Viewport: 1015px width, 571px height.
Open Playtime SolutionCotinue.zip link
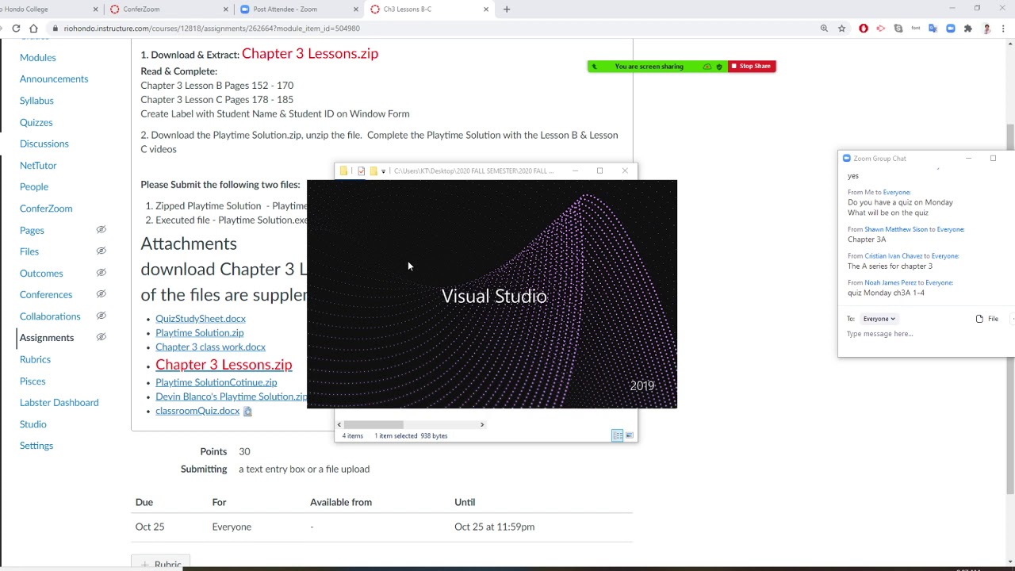[216, 382]
